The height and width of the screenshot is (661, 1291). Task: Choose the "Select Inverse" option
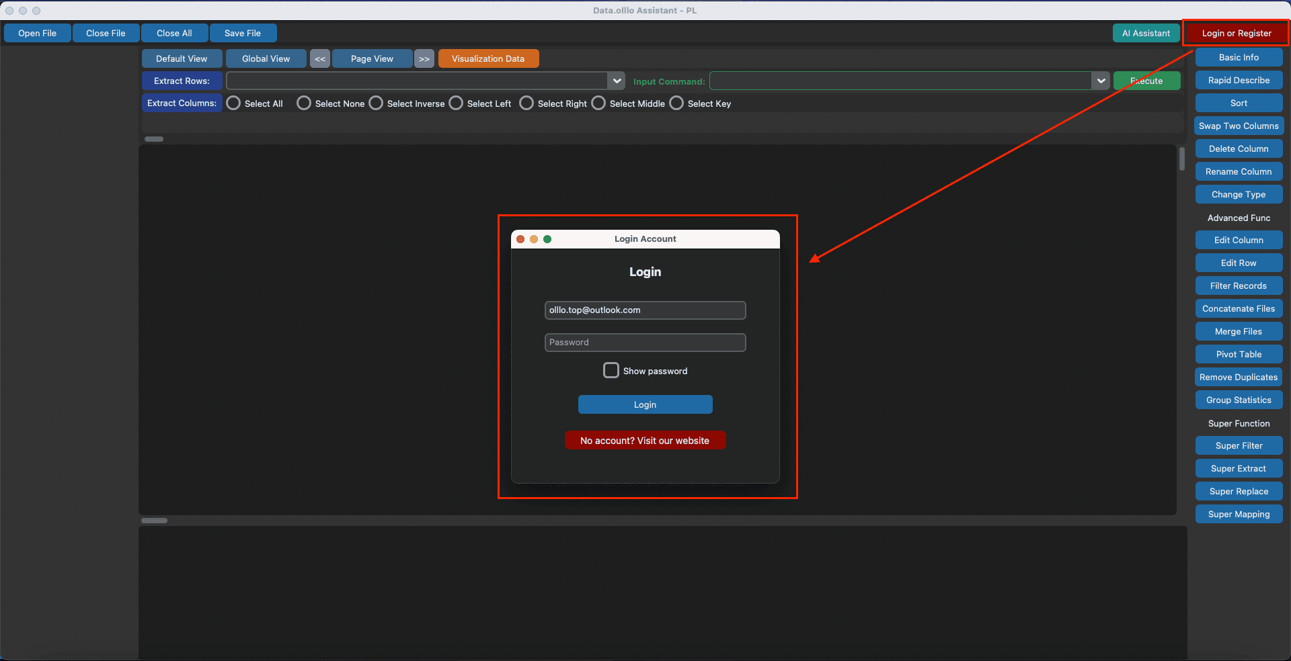click(375, 103)
